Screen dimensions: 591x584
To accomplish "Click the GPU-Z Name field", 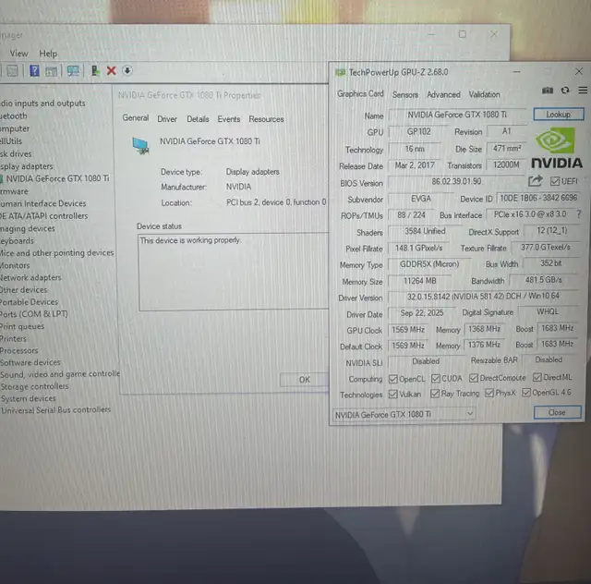I will click(x=457, y=115).
